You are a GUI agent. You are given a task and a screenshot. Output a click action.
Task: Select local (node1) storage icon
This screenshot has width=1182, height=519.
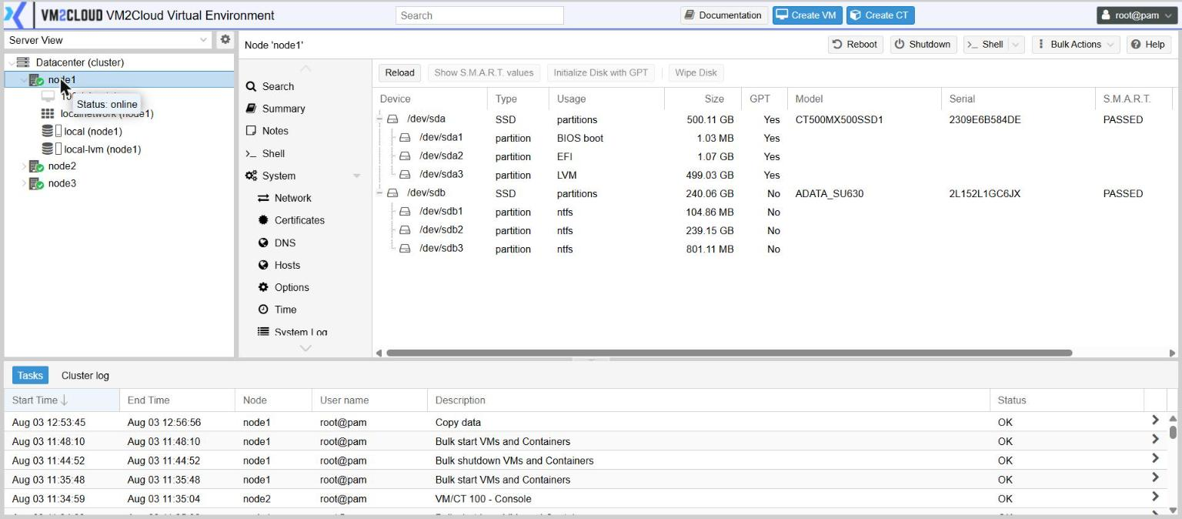click(48, 131)
